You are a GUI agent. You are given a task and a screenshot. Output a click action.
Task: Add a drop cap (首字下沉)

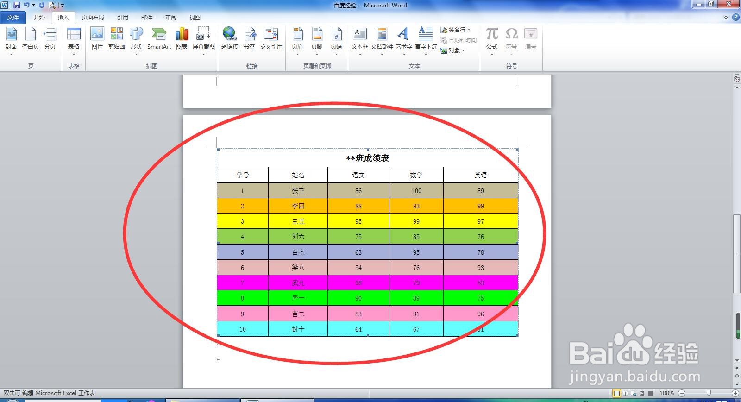426,41
